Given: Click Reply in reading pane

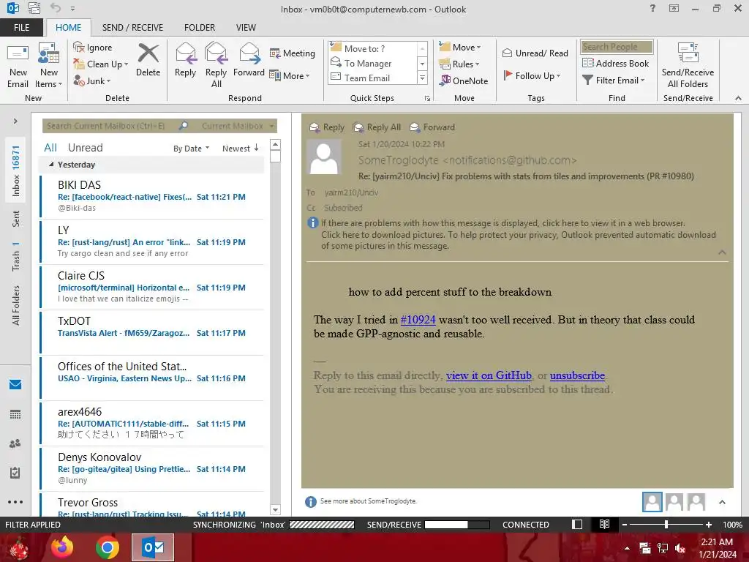Looking at the screenshot, I should coord(327,127).
